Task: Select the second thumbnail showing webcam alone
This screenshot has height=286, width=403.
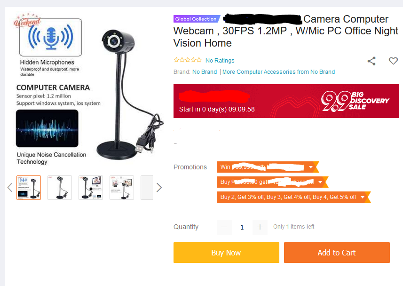Action: (60, 188)
